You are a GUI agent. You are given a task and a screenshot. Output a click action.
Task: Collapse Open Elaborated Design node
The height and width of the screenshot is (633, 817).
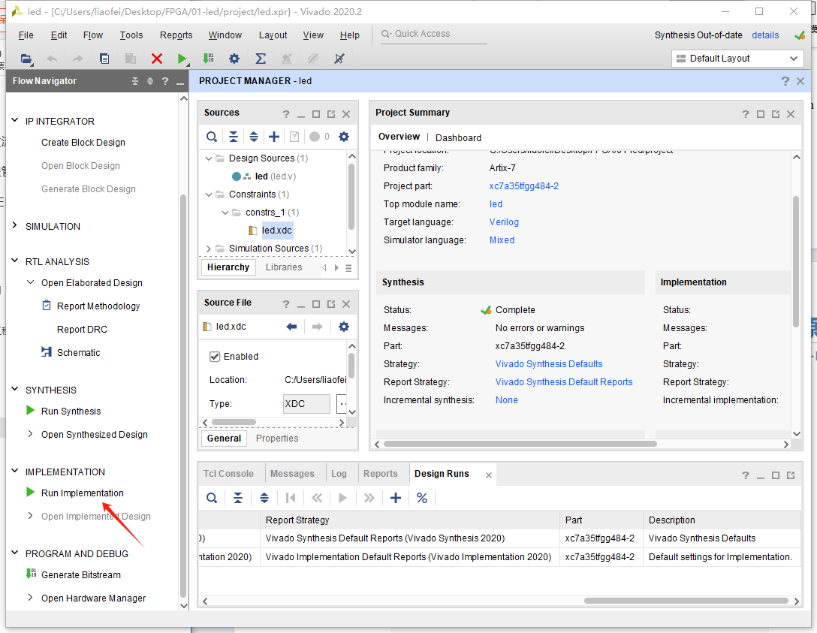coord(30,282)
